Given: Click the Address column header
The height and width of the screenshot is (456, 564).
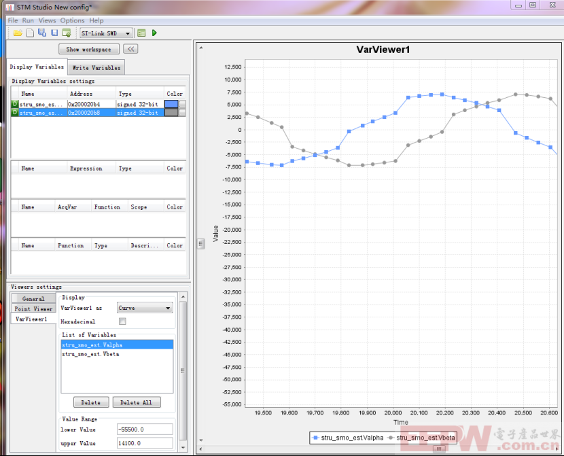Looking at the screenshot, I should [91, 94].
